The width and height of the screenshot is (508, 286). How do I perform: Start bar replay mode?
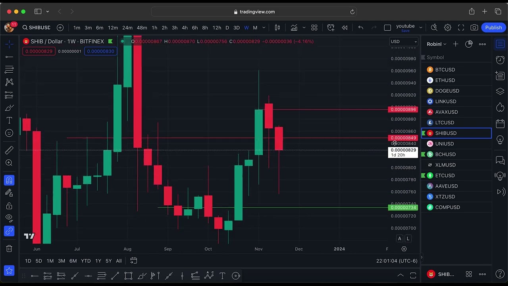(x=344, y=27)
